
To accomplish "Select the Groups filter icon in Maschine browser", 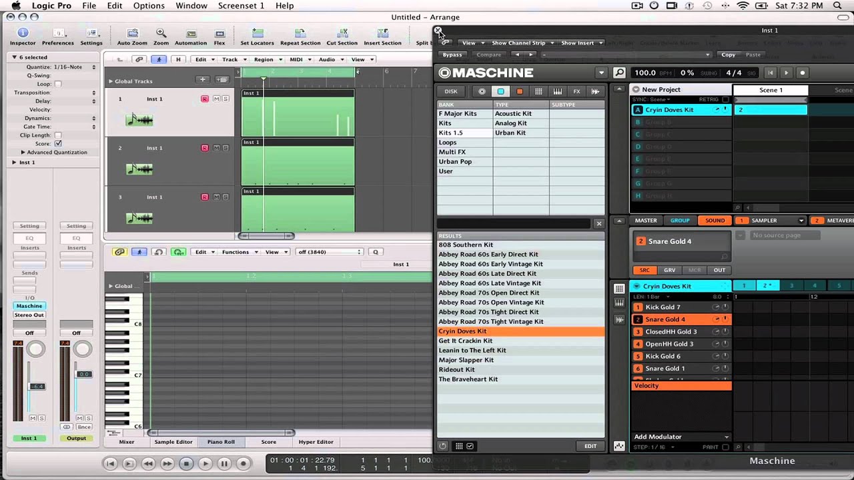I will [x=500, y=91].
